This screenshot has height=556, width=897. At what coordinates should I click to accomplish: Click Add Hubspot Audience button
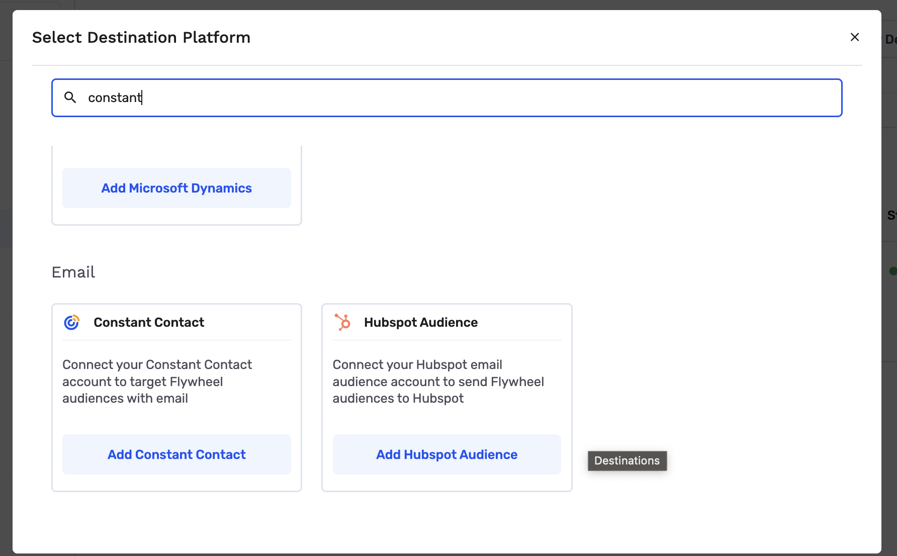click(446, 454)
